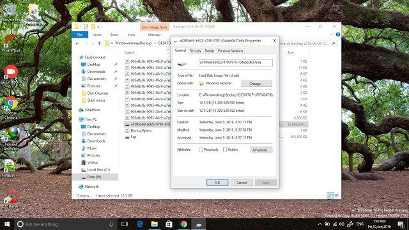This screenshot has height=230, width=409.
Task: Click OK in the Properties dialog
Action: tap(217, 183)
